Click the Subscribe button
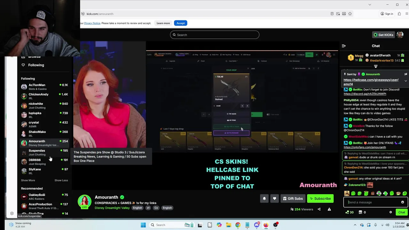Screen dimensions: 409x230 point(320,199)
